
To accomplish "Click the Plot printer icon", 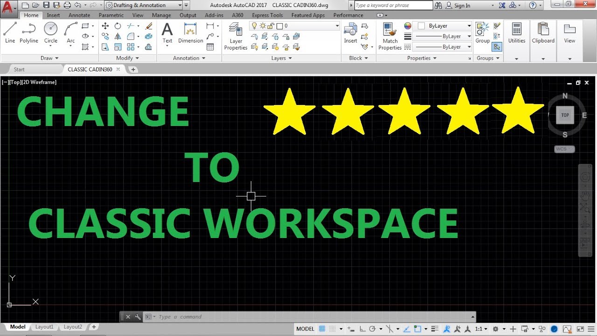I will click(x=67, y=5).
